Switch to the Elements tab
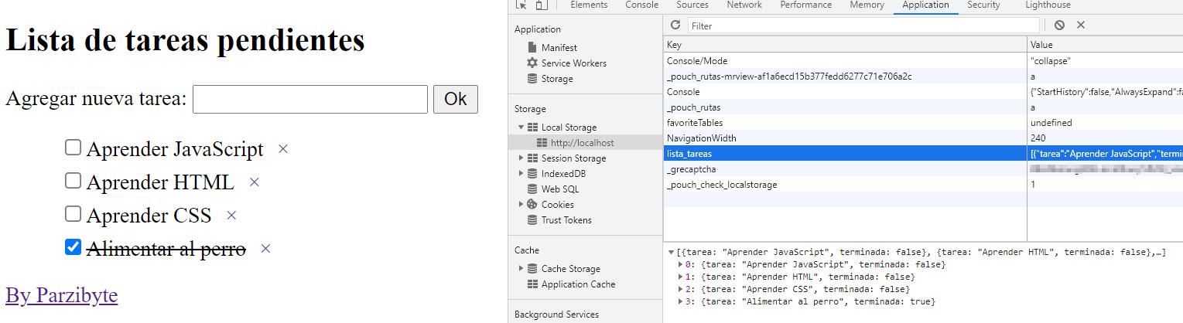1183x323 pixels. [589, 5]
